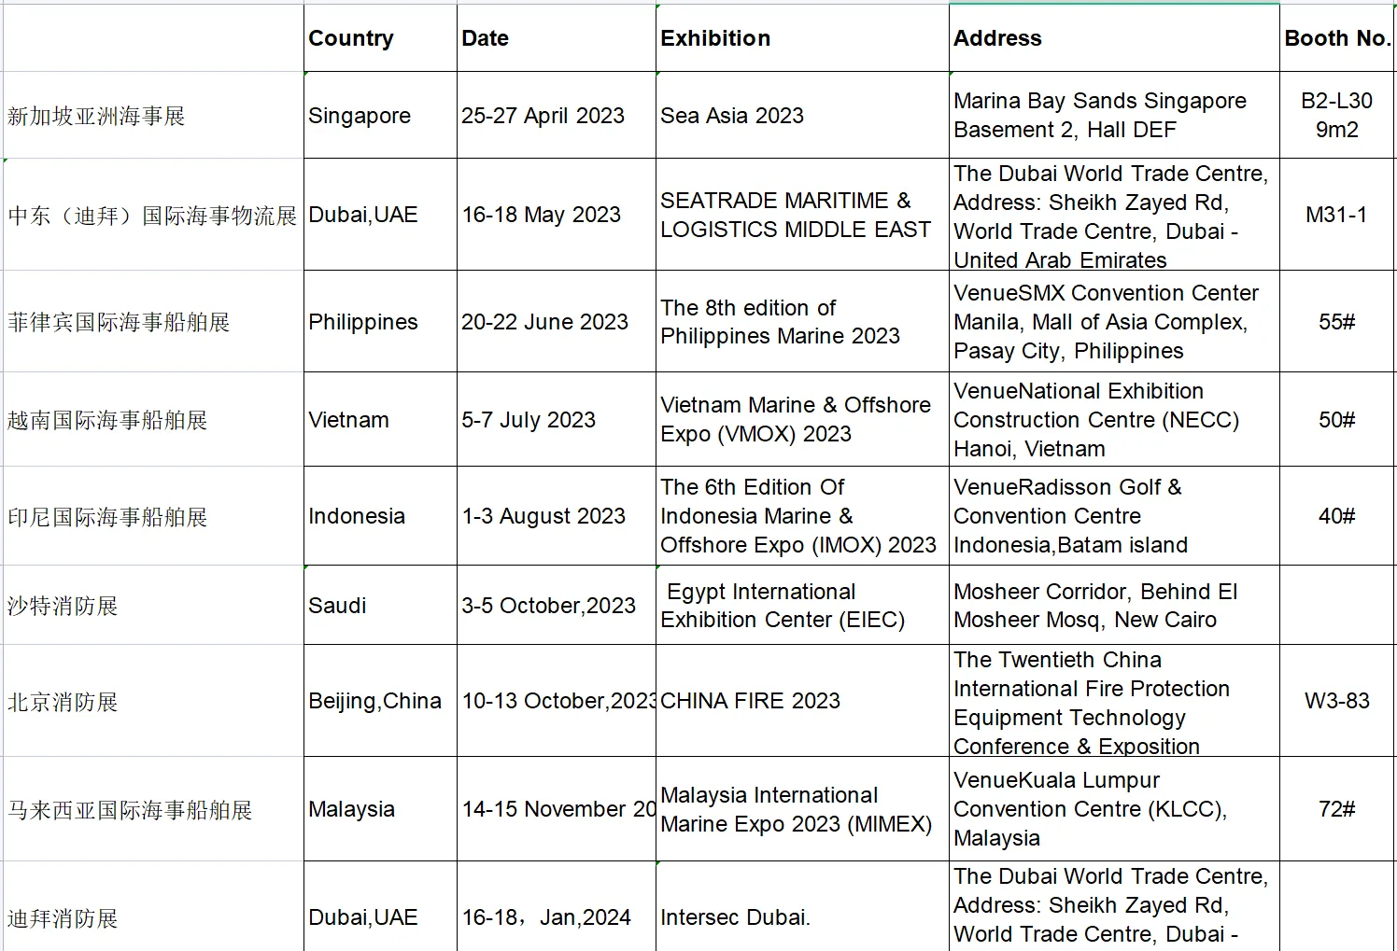Select booth number M31-1 cell

[x=1336, y=215]
